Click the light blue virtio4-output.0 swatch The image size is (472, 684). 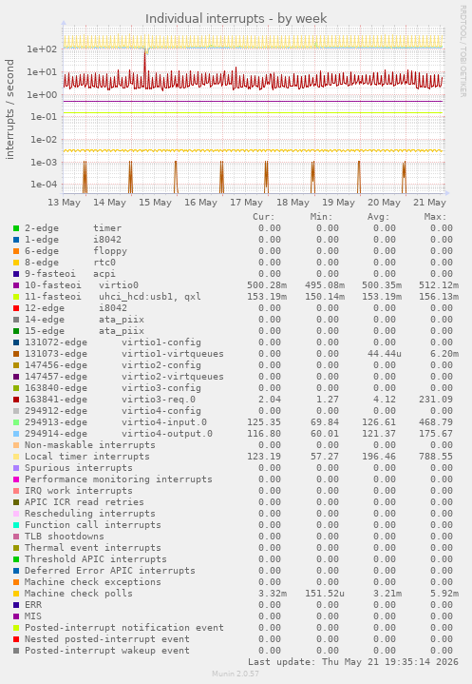16,434
